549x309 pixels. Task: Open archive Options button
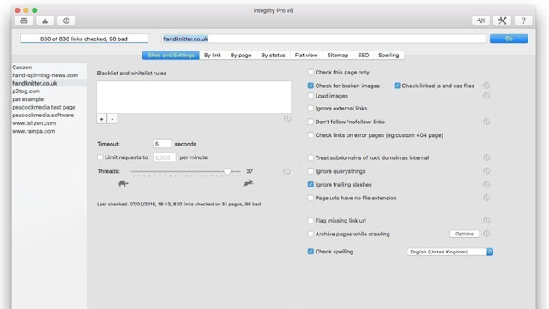pos(464,234)
